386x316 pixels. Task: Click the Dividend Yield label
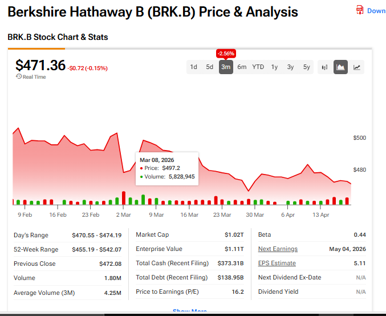278,292
